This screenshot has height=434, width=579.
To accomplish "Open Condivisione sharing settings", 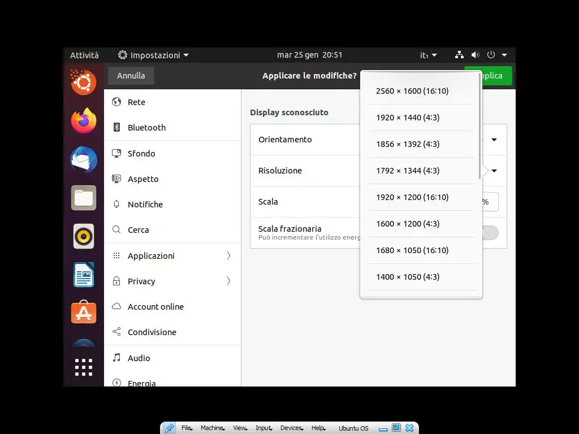I will [172, 332].
